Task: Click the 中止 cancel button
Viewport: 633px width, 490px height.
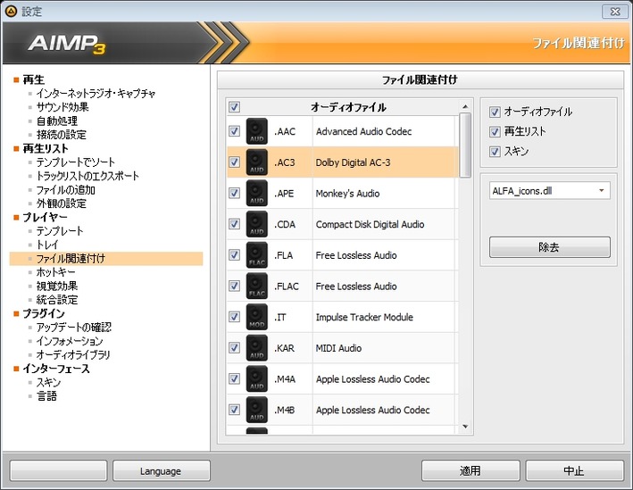Action: pos(574,470)
